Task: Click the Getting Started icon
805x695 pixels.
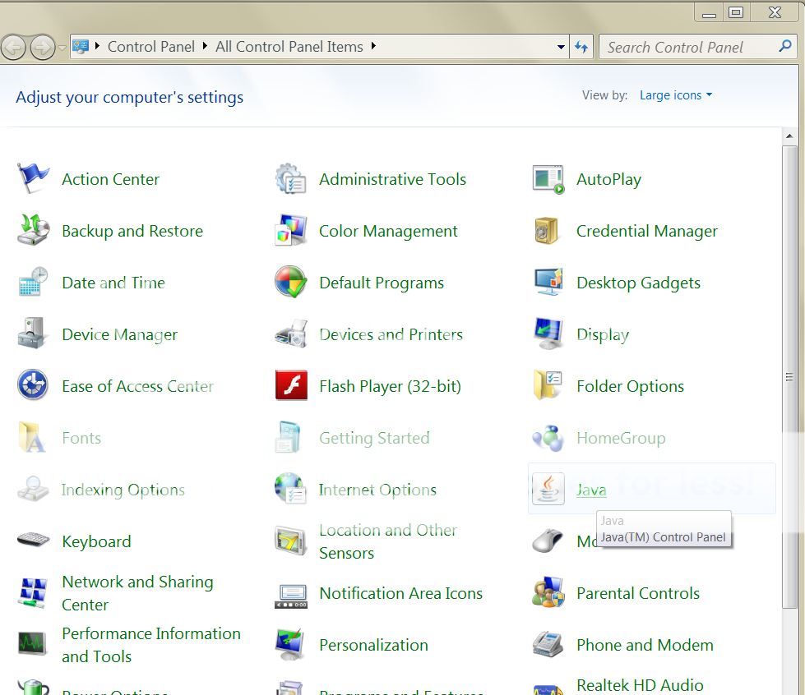Action: [x=288, y=437]
